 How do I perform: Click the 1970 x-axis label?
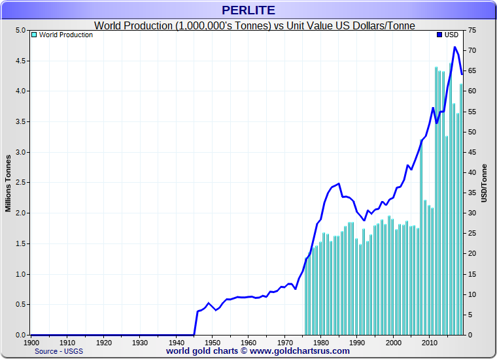[x=285, y=343]
